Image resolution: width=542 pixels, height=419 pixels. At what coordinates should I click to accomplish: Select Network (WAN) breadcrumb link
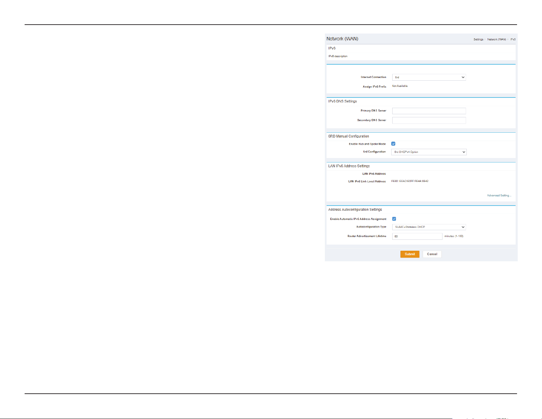(497, 39)
